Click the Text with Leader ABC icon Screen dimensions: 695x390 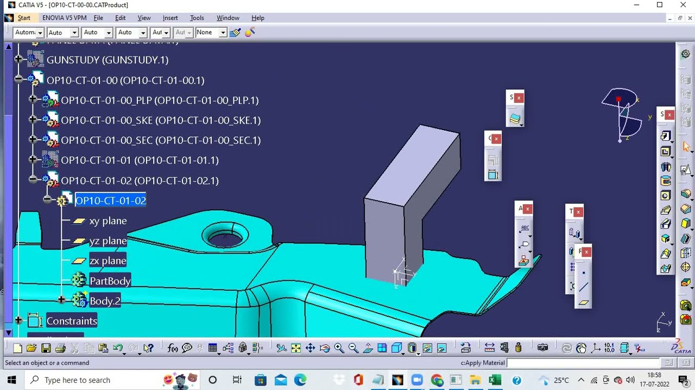(x=525, y=229)
